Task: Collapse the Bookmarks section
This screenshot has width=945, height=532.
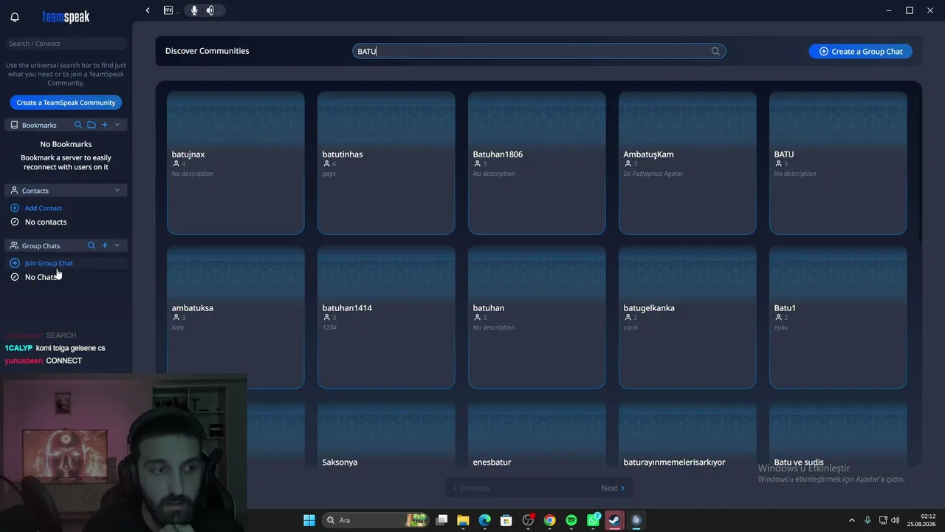Action: point(117,125)
